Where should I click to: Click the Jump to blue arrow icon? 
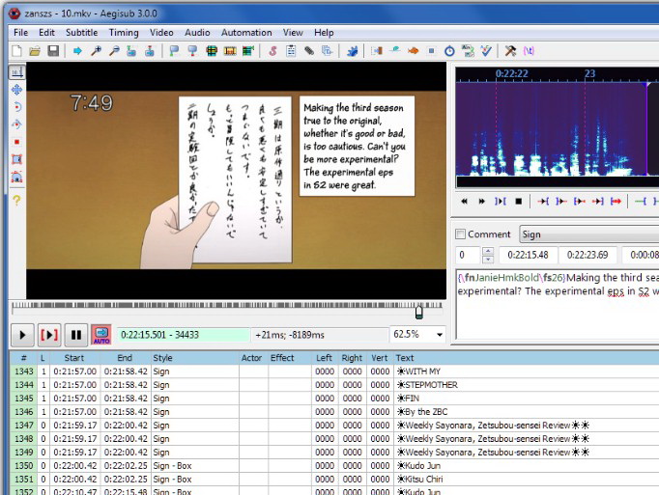tap(77, 51)
